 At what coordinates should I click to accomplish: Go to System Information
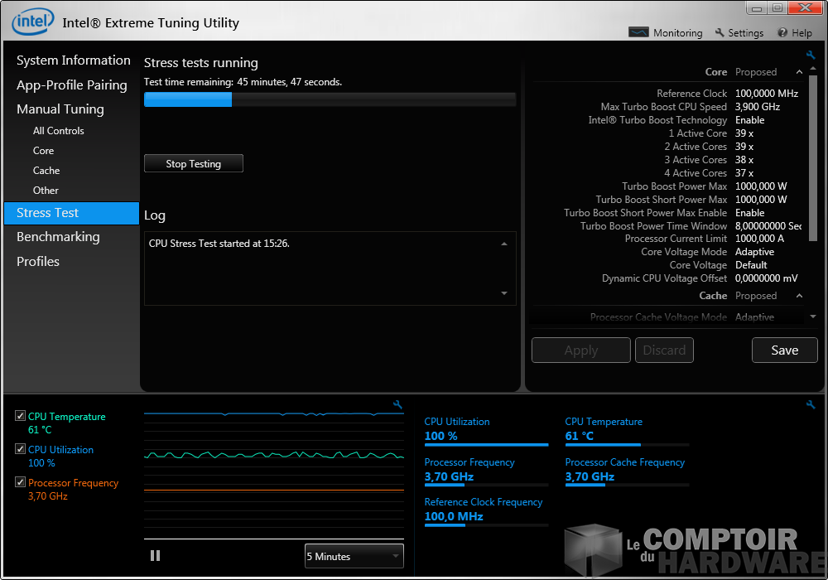click(73, 60)
